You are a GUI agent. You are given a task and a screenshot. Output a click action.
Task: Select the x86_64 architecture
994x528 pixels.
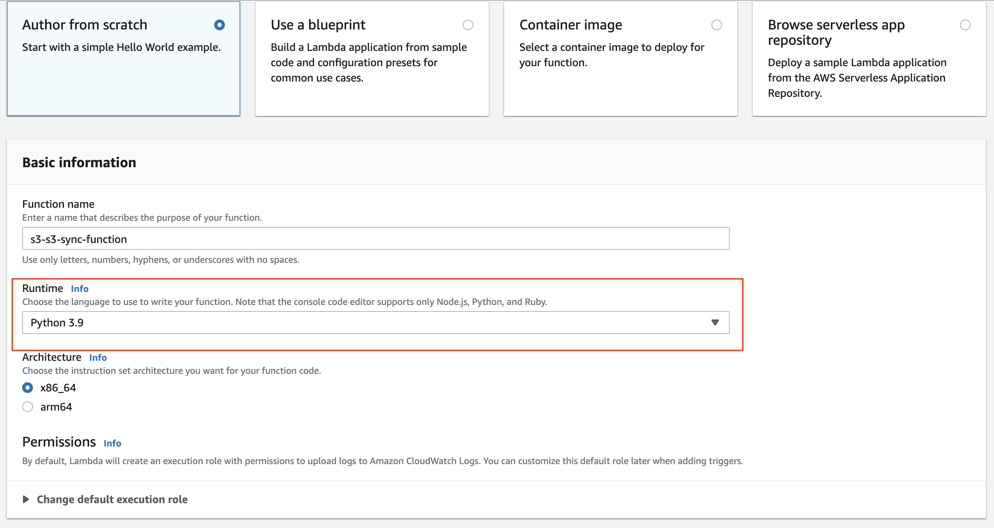coord(28,388)
